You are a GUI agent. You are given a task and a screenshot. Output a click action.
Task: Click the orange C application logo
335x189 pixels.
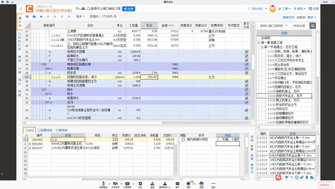pos(30,9)
